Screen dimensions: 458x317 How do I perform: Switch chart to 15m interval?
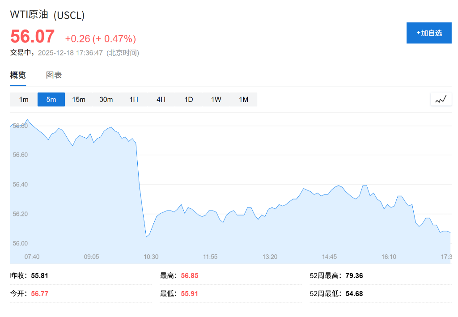[79, 99]
